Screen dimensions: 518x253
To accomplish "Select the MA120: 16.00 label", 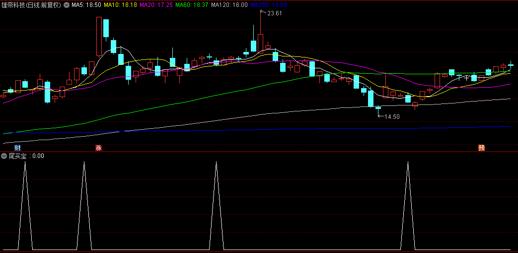I will coord(229,5).
